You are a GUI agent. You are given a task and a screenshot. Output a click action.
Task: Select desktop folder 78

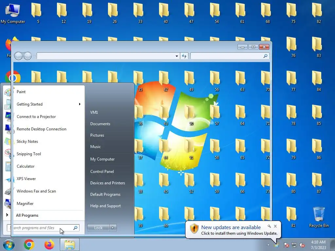pos(292,115)
